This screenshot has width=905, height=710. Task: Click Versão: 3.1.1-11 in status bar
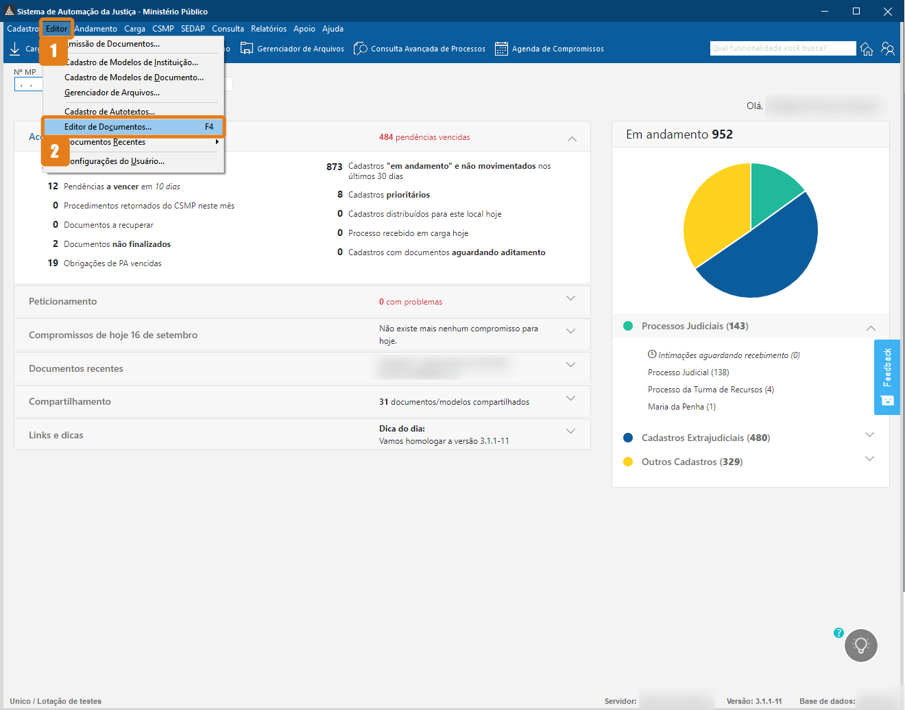point(754,701)
